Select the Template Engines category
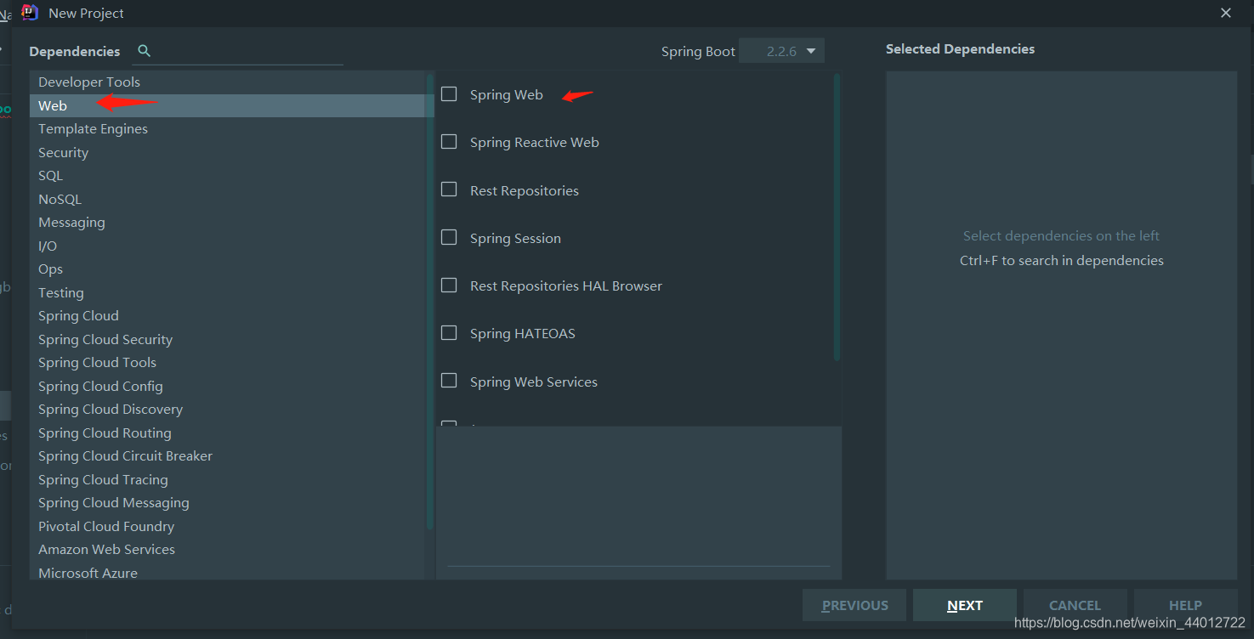Viewport: 1254px width, 639px height. [x=228, y=129]
